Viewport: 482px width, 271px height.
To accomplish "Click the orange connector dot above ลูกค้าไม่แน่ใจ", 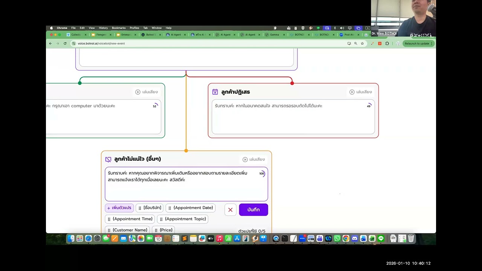I will [x=186, y=151].
